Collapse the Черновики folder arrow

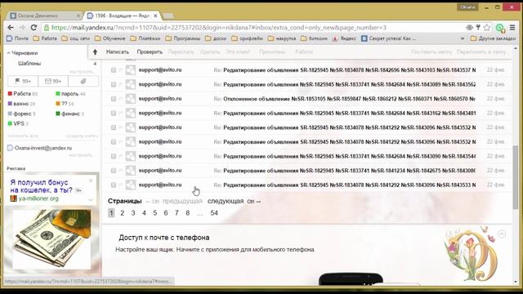[9, 53]
